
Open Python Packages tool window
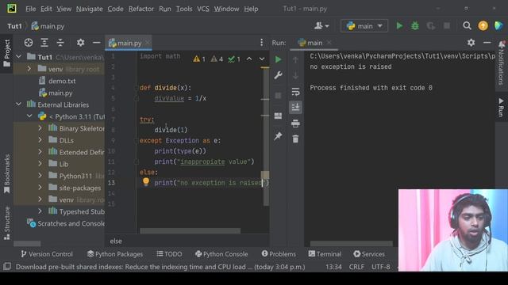(x=115, y=254)
